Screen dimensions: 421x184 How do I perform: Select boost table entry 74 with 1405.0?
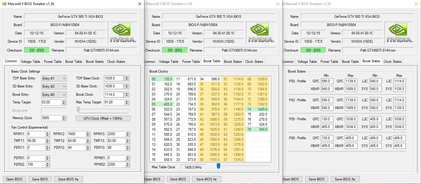(257, 109)
